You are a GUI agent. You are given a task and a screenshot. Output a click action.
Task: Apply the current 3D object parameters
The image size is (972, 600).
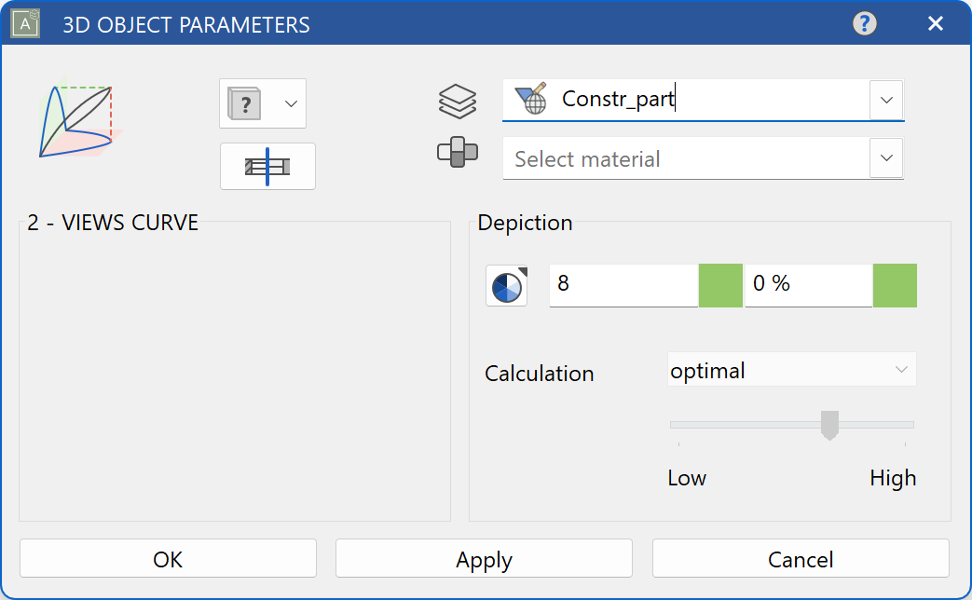tap(483, 559)
